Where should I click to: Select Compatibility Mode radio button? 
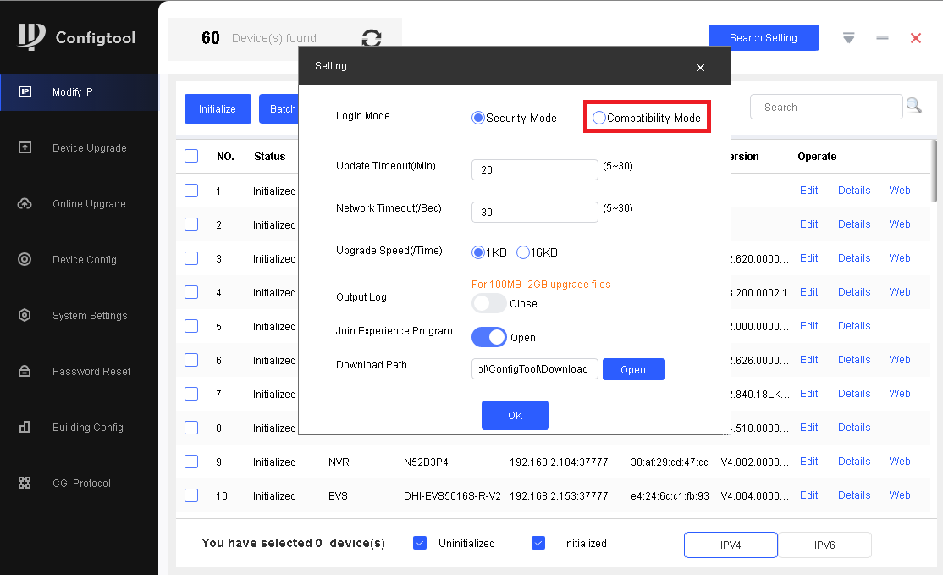pyautogui.click(x=599, y=118)
